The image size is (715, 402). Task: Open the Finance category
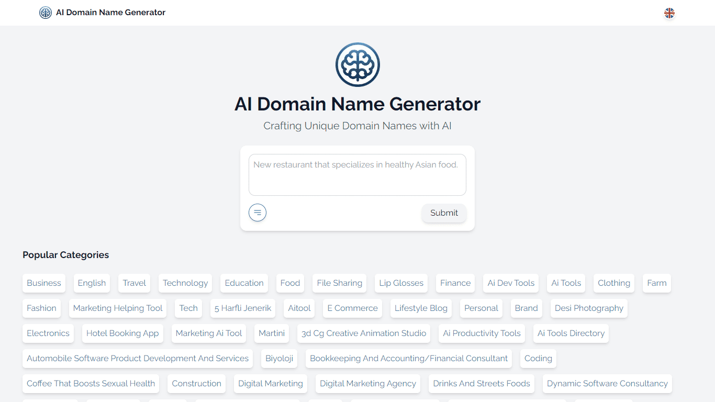(455, 283)
